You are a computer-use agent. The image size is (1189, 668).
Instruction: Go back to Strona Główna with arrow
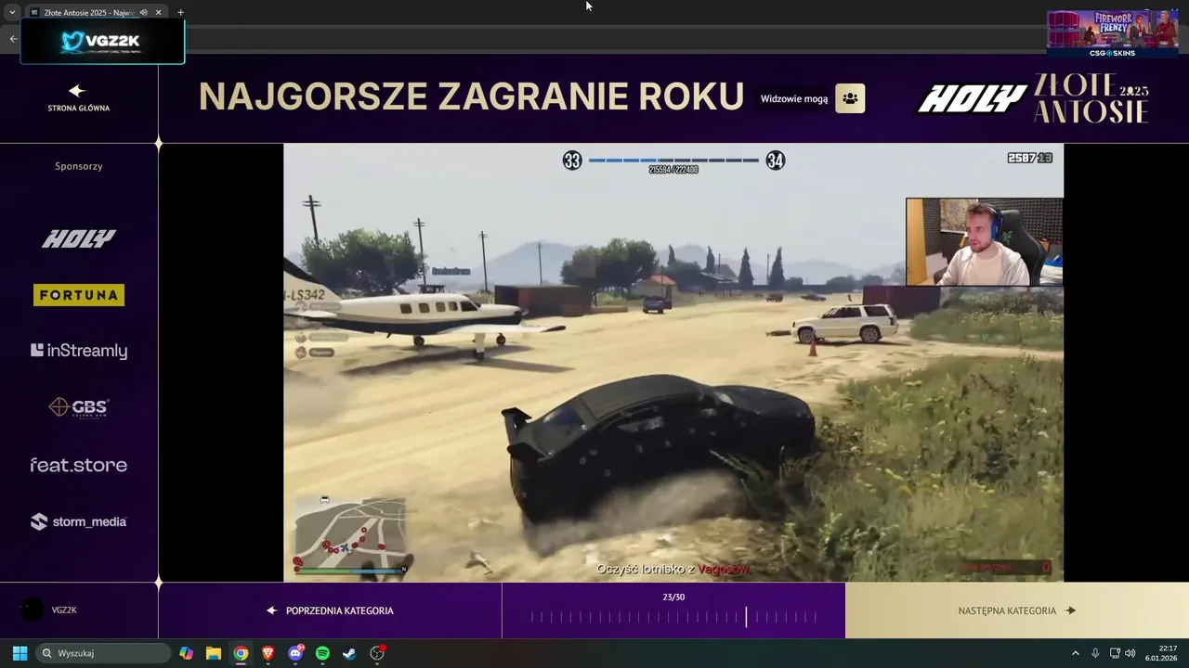click(x=77, y=91)
